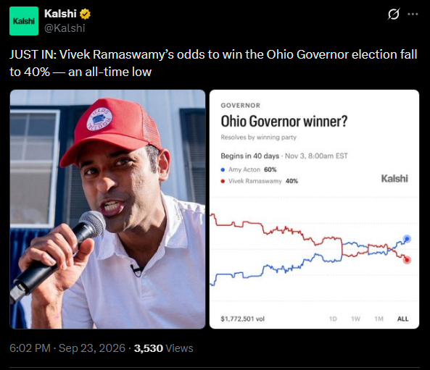Enlarge the photo of man in red cap

click(107, 209)
